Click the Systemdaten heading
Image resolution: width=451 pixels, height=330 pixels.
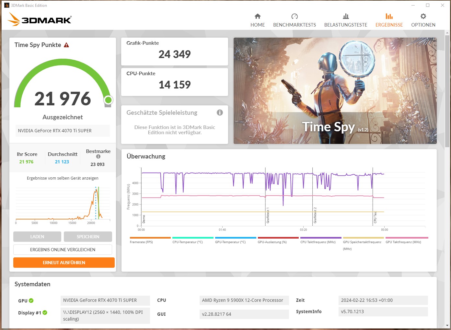click(32, 284)
